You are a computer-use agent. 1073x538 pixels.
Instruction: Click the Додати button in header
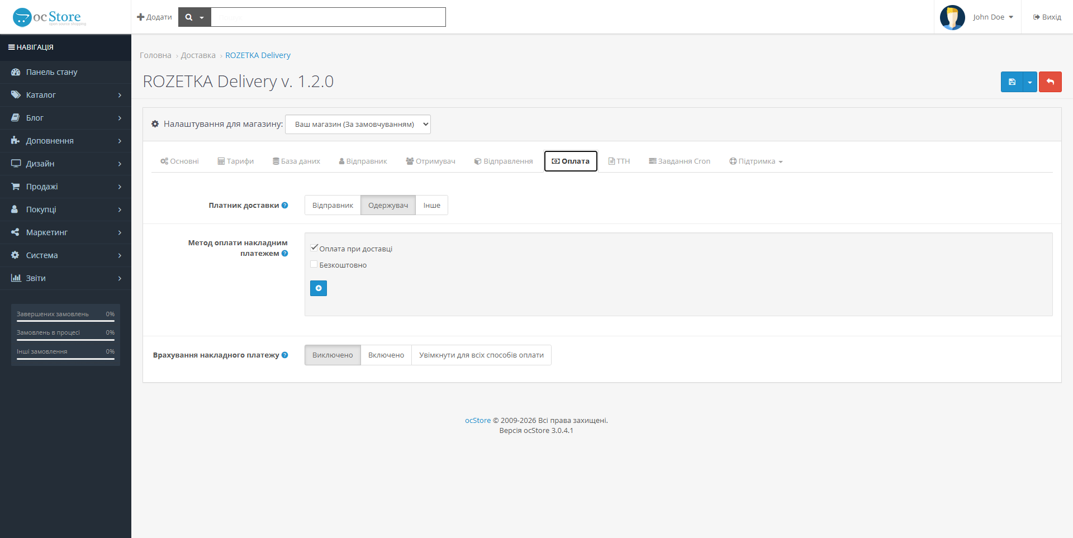154,17
